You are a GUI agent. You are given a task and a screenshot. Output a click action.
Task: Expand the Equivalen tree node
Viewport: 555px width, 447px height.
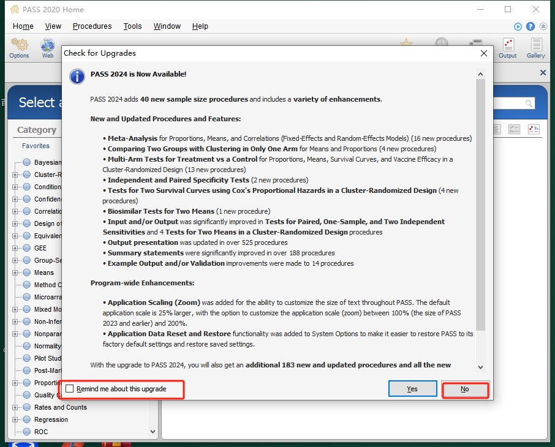click(15, 236)
